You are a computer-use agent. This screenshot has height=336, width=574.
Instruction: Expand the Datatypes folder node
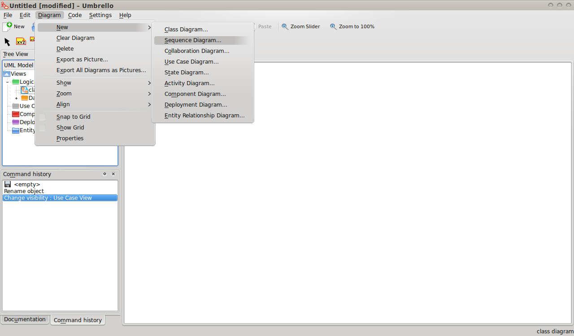17,98
